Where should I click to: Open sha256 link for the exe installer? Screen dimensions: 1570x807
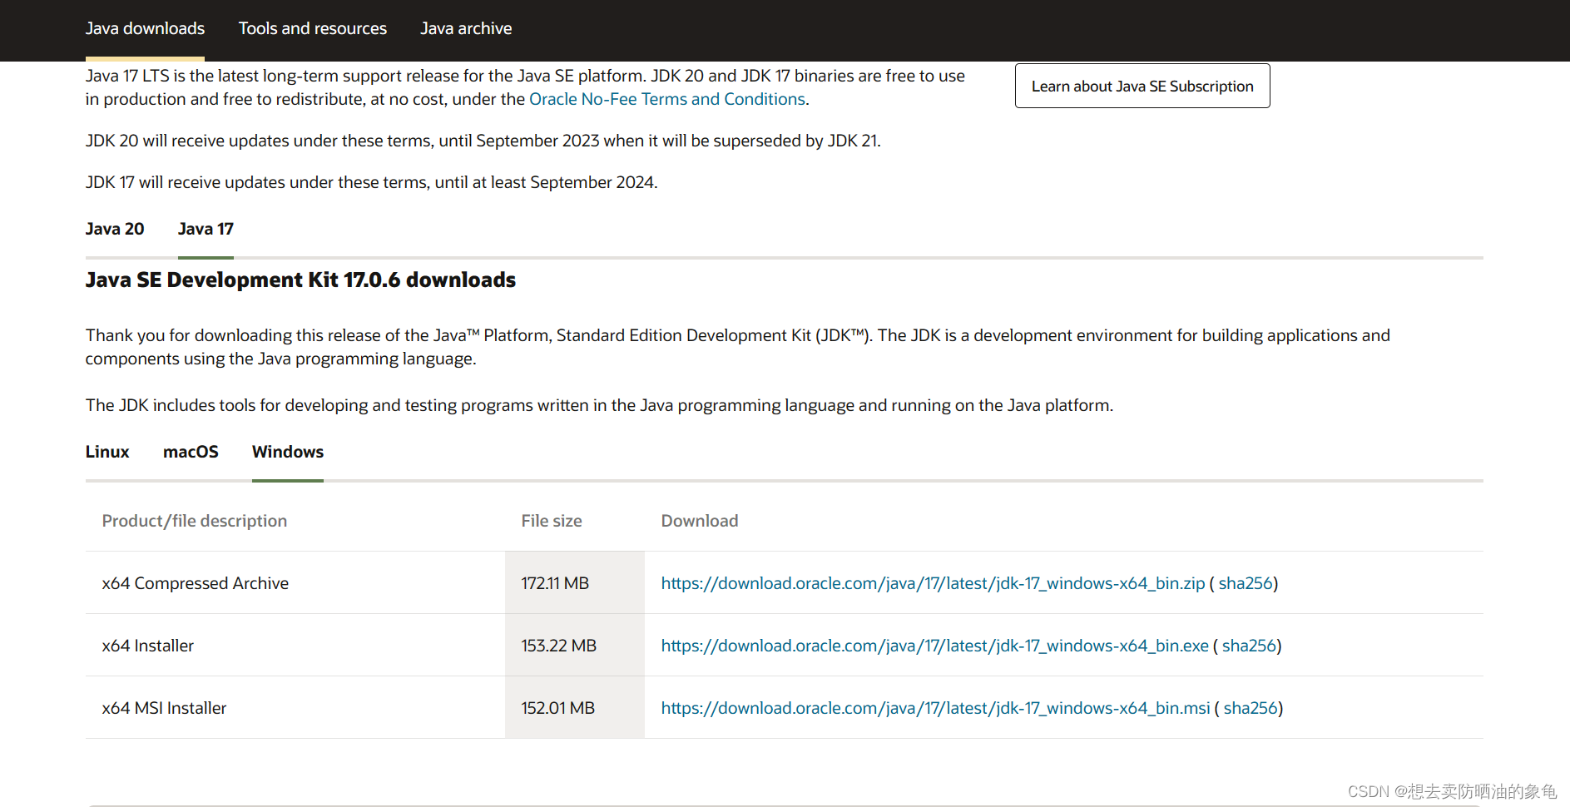tap(1249, 646)
